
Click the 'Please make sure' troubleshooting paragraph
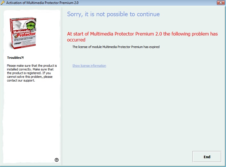(x=32, y=73)
